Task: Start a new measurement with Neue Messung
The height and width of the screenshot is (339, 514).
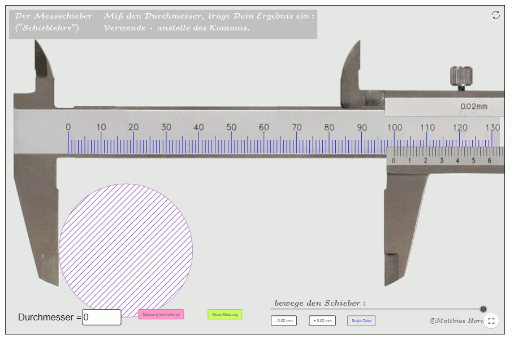Action: 224,314
